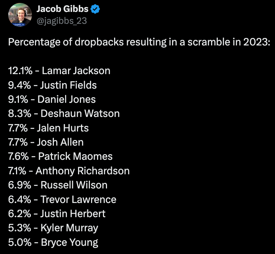Click the @jagibbs_23 handle
275x254 pixels.
pyautogui.click(x=62, y=21)
